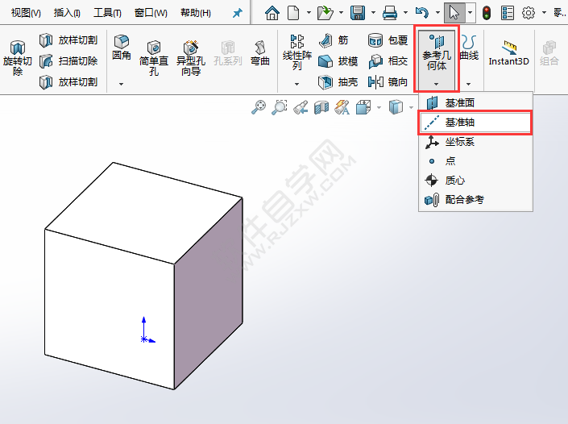Open the File Properties list icon
Image resolution: width=568 pixels, height=424 pixels.
pyautogui.click(x=507, y=13)
